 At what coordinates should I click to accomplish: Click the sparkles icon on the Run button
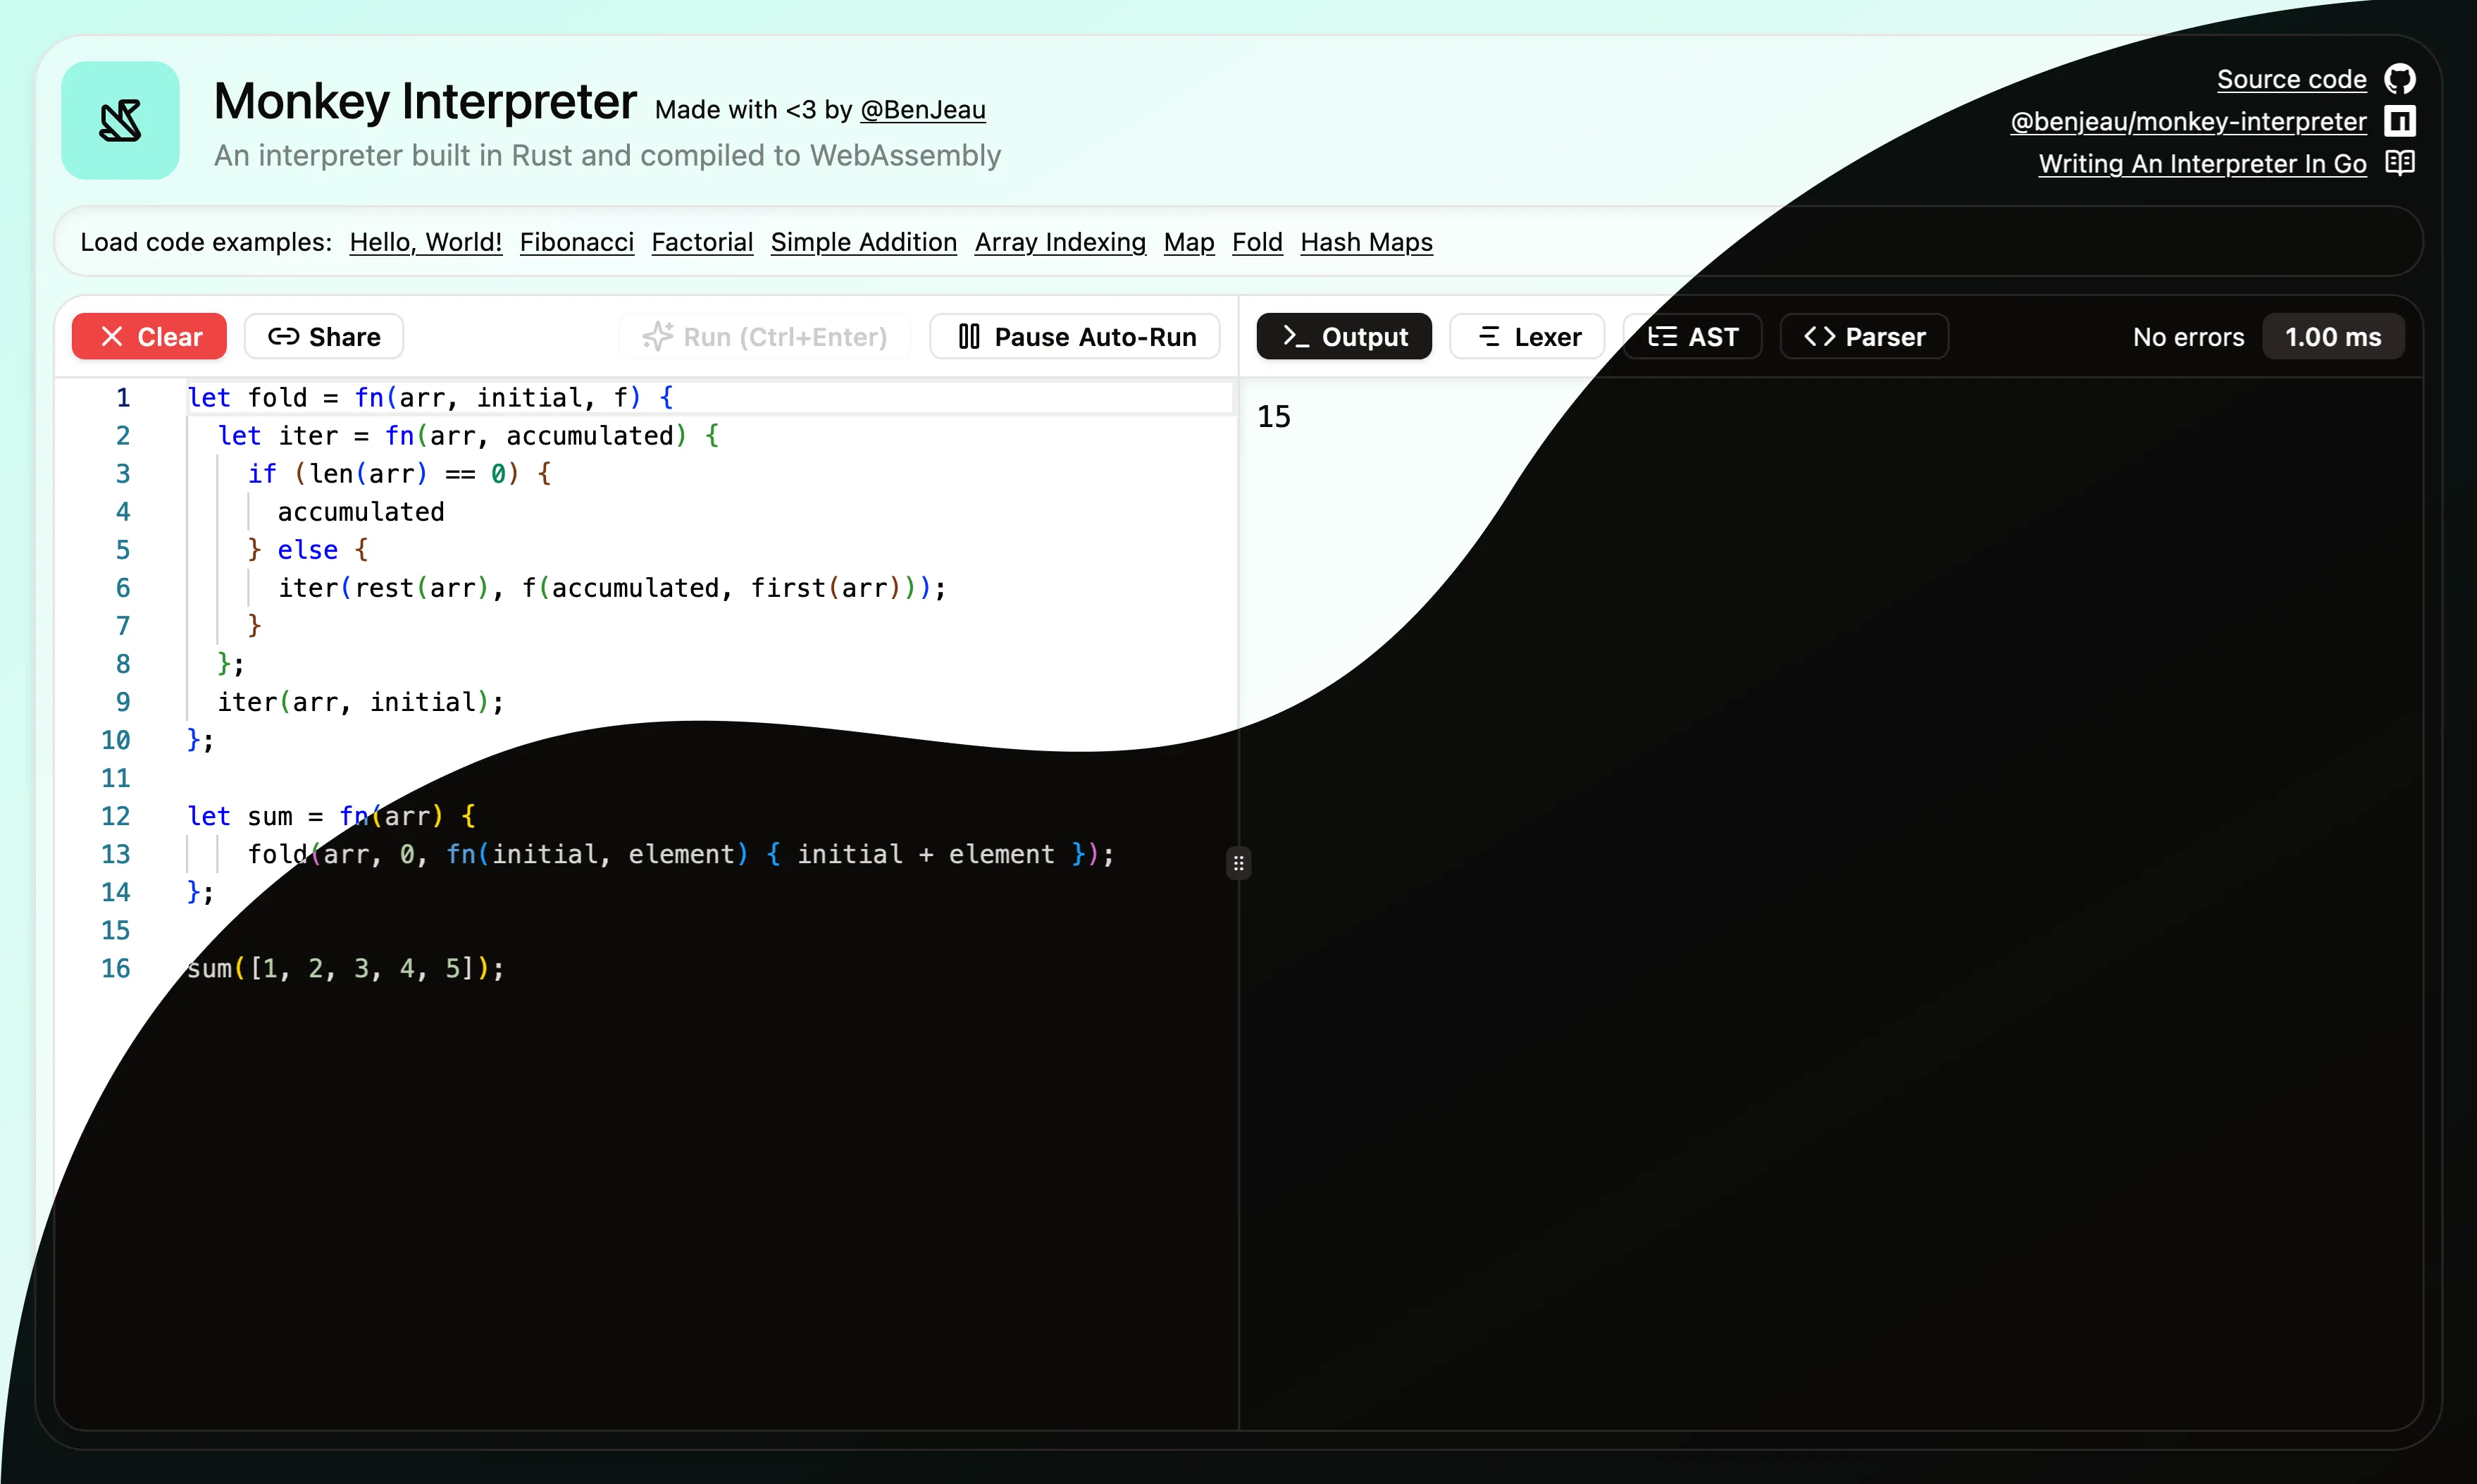click(x=658, y=336)
